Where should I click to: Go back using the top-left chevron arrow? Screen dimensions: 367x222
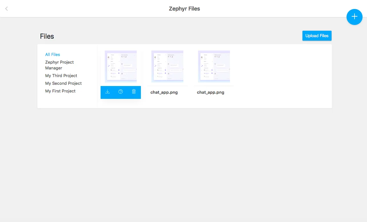point(7,9)
